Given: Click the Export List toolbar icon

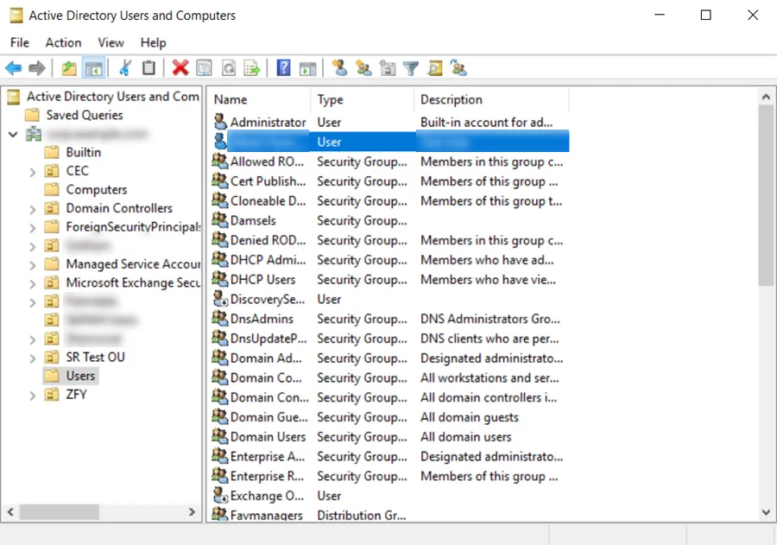Looking at the screenshot, I should pyautogui.click(x=252, y=68).
